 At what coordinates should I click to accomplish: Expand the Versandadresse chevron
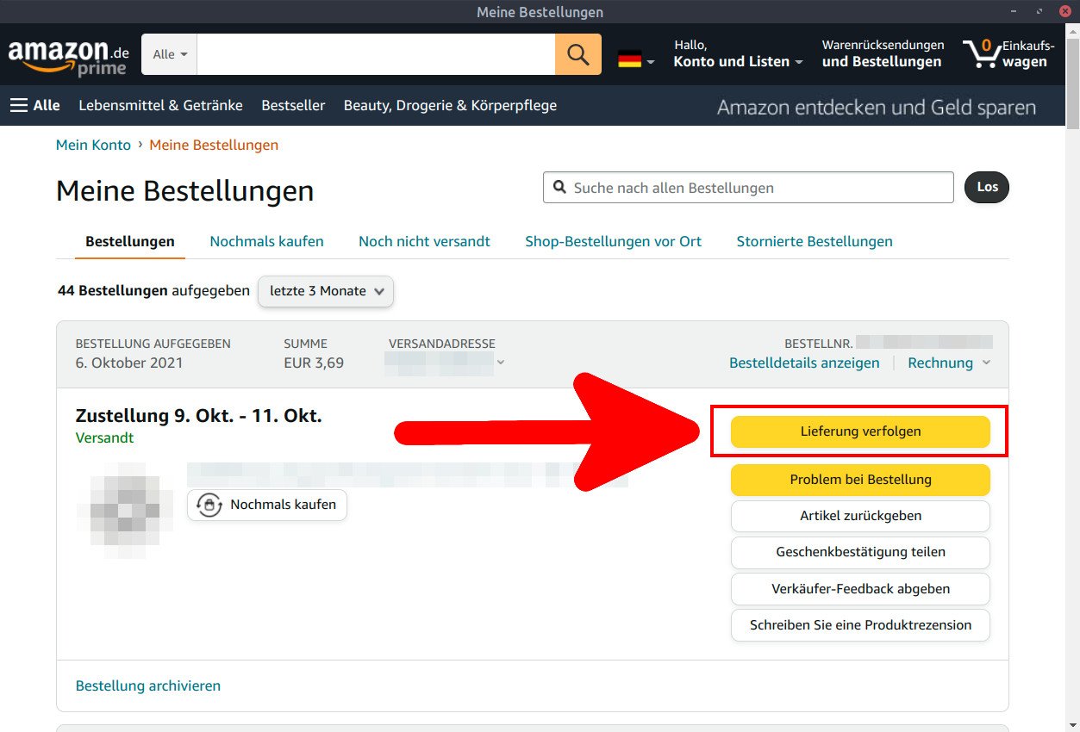pyautogui.click(x=501, y=363)
